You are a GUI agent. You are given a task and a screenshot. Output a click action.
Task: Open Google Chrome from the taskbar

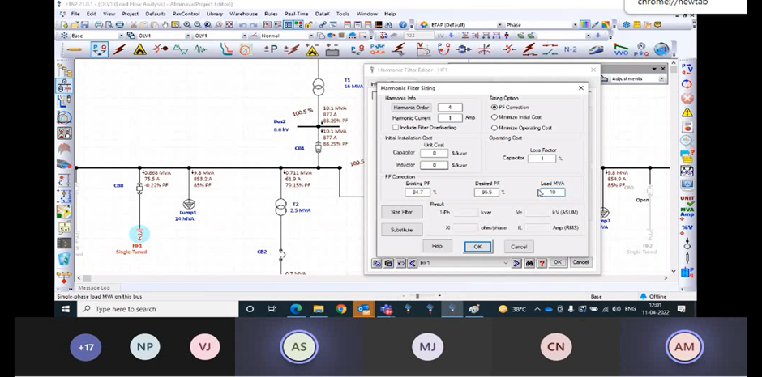point(340,309)
